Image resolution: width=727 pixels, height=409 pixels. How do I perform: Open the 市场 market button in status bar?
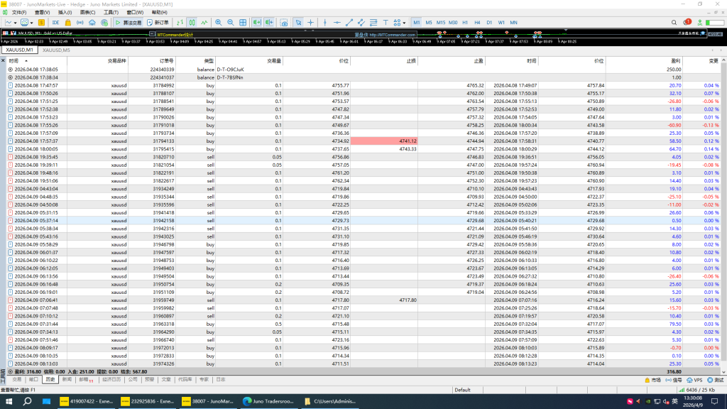pos(652,380)
